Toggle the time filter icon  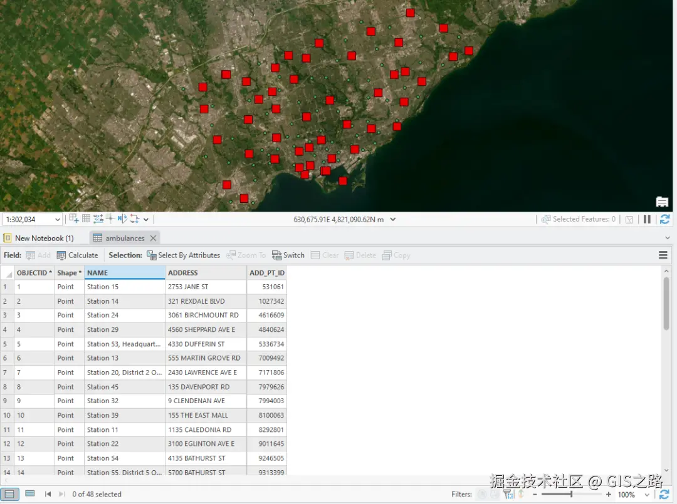pos(482,495)
